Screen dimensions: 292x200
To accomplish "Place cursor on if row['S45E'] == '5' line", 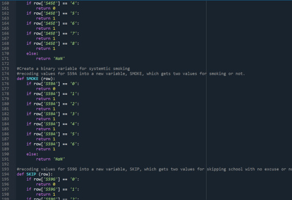I will pos(52,13).
